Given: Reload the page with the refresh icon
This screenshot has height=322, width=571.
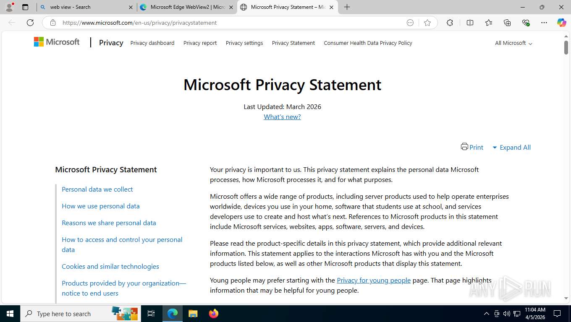Looking at the screenshot, I should [30, 23].
